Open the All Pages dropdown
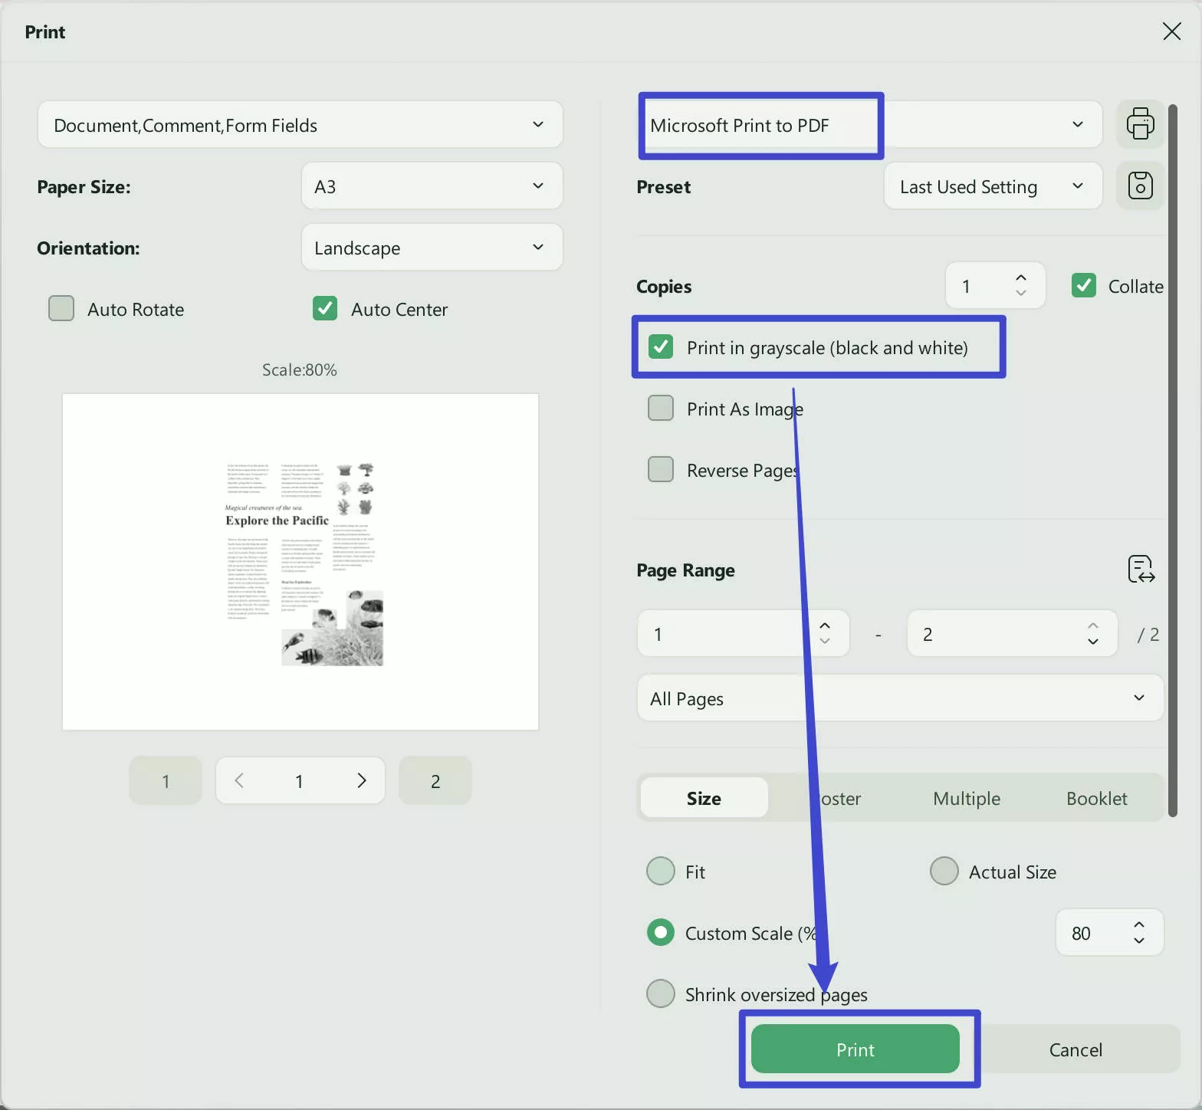1202x1110 pixels. point(899,698)
